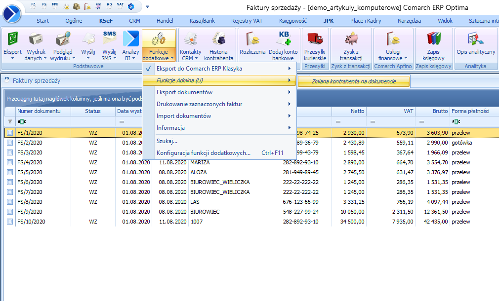Click the FS quick access icon
The width and height of the screenshot is (499, 301).
click(x=44, y=6)
